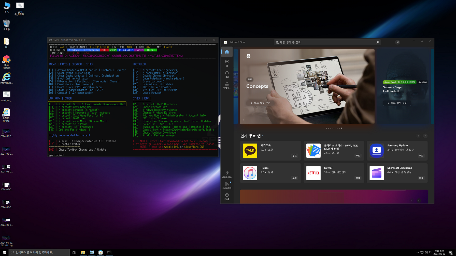This screenshot has height=256, width=456.
Task: Click the KakaoTalk app icon
Action: point(250,151)
